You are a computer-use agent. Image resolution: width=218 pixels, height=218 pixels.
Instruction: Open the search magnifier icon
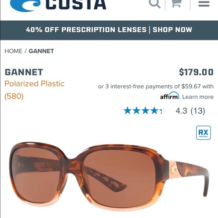click(x=154, y=3)
